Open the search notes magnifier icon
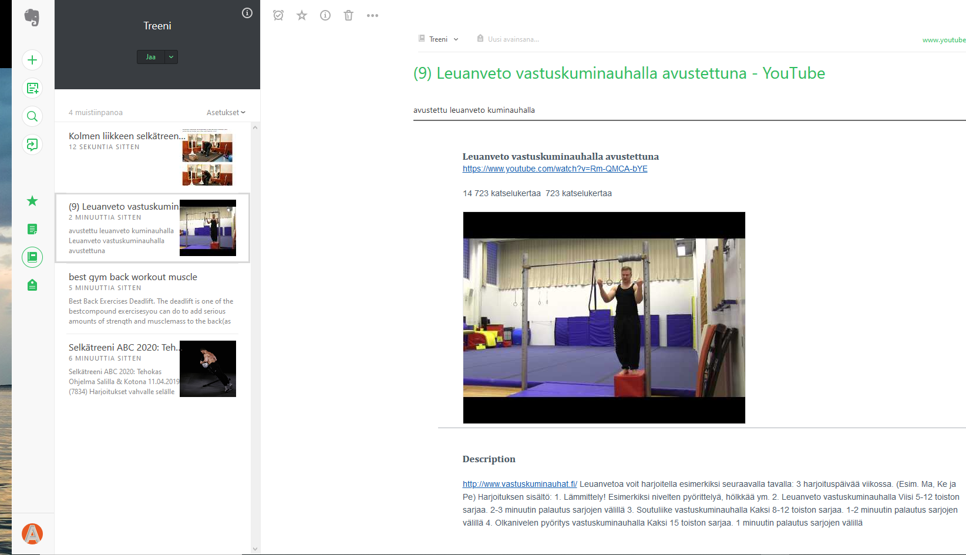 coord(32,116)
